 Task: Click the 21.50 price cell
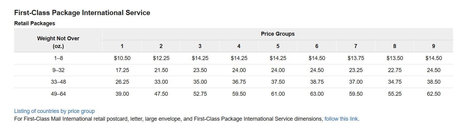pyautogui.click(x=161, y=70)
